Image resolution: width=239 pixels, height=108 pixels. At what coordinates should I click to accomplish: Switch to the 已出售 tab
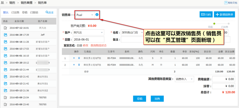pos(16,12)
